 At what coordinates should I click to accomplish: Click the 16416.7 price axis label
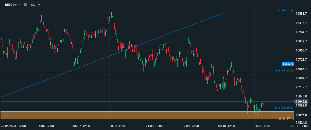click(x=301, y=23)
